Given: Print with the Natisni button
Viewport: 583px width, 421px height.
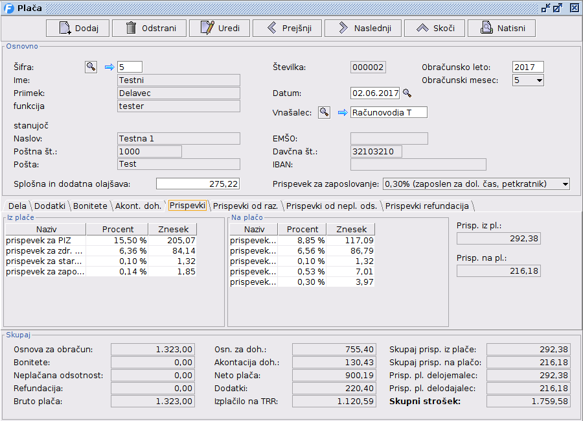Looking at the screenshot, I should point(501,28).
